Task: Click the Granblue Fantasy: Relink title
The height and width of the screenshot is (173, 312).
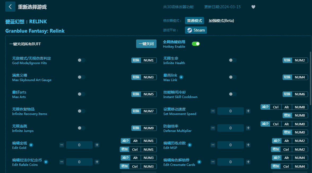Action: 35,31
